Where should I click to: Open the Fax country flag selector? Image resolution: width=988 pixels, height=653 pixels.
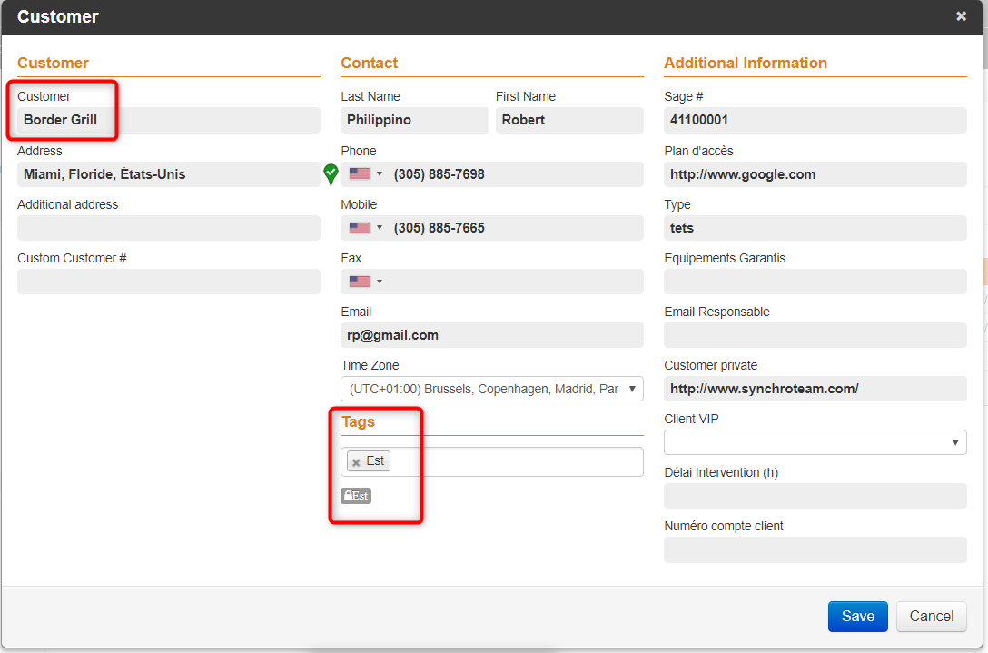click(x=365, y=282)
